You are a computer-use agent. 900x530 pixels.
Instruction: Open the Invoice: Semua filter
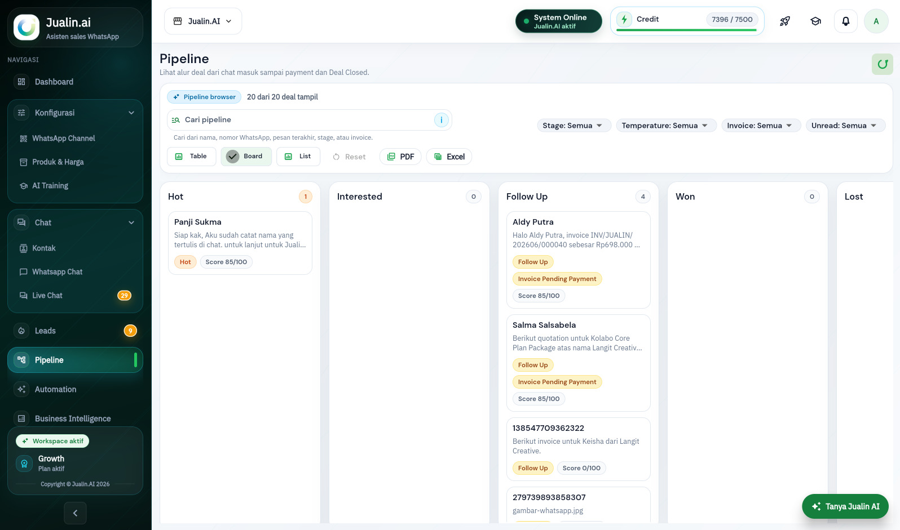point(761,126)
